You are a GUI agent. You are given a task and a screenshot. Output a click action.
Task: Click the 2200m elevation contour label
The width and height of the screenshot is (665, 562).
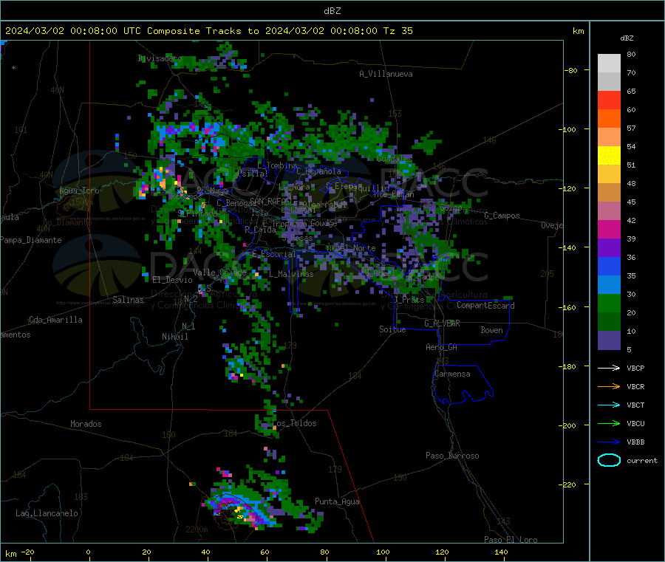click(197, 530)
